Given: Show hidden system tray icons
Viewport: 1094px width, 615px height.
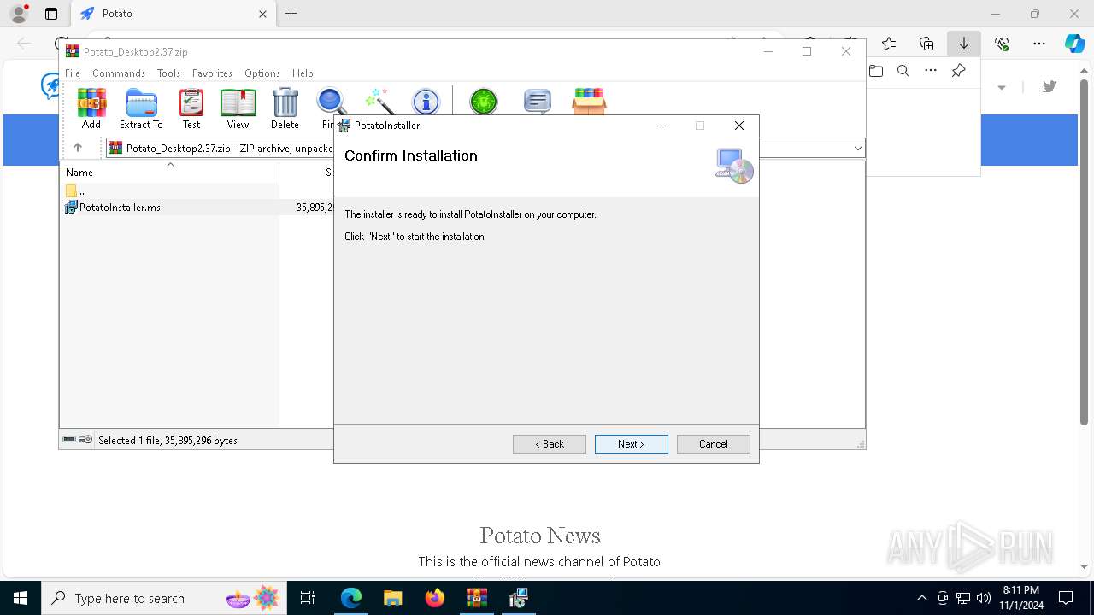Looking at the screenshot, I should coord(921,598).
